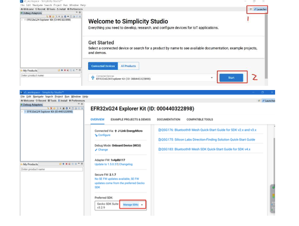Click blue circle icon in Explorer Kit Debug Adapters toolbar
The image size is (299, 226).
(67, 108)
